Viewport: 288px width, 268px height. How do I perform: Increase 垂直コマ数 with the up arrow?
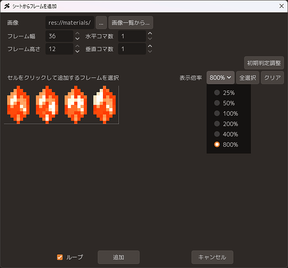coord(150,46)
